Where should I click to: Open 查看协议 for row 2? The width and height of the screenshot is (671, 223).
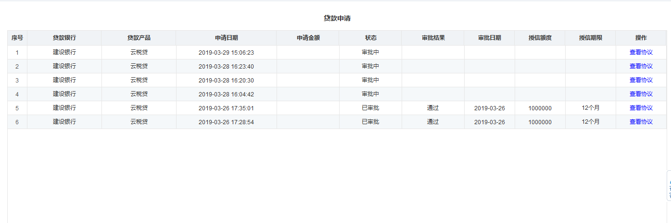641,66
